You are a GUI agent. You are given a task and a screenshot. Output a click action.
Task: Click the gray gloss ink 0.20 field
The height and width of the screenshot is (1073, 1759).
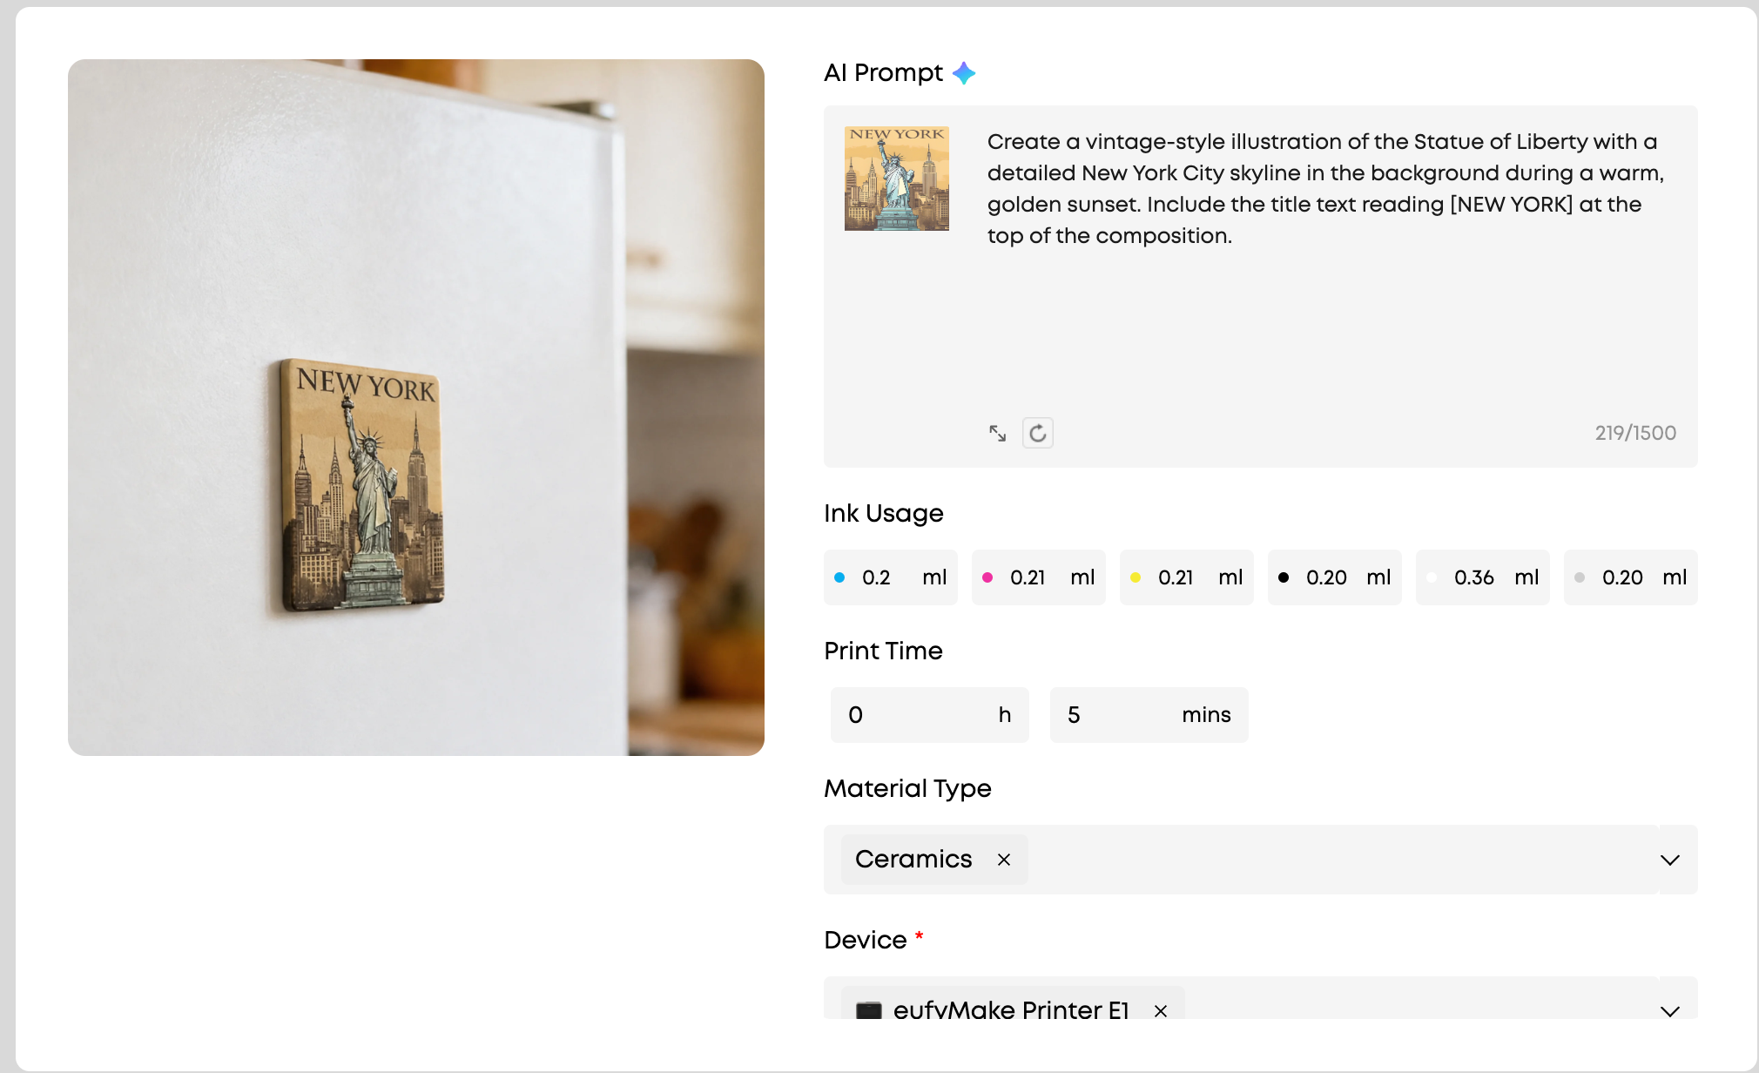(1631, 577)
